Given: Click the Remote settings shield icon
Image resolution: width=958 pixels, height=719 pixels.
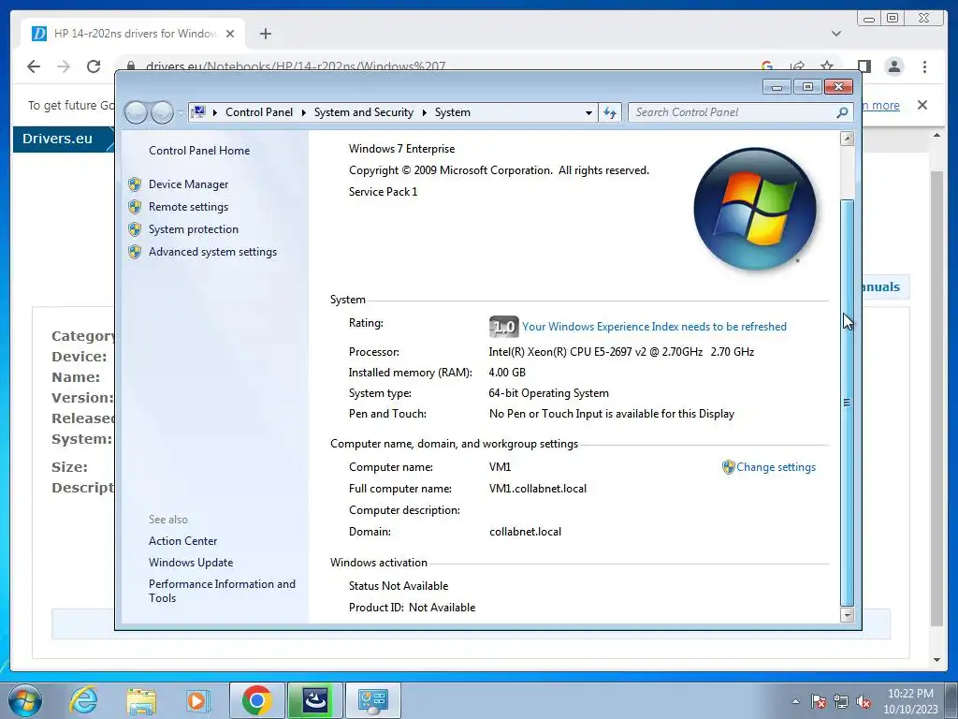Looking at the screenshot, I should tap(135, 207).
